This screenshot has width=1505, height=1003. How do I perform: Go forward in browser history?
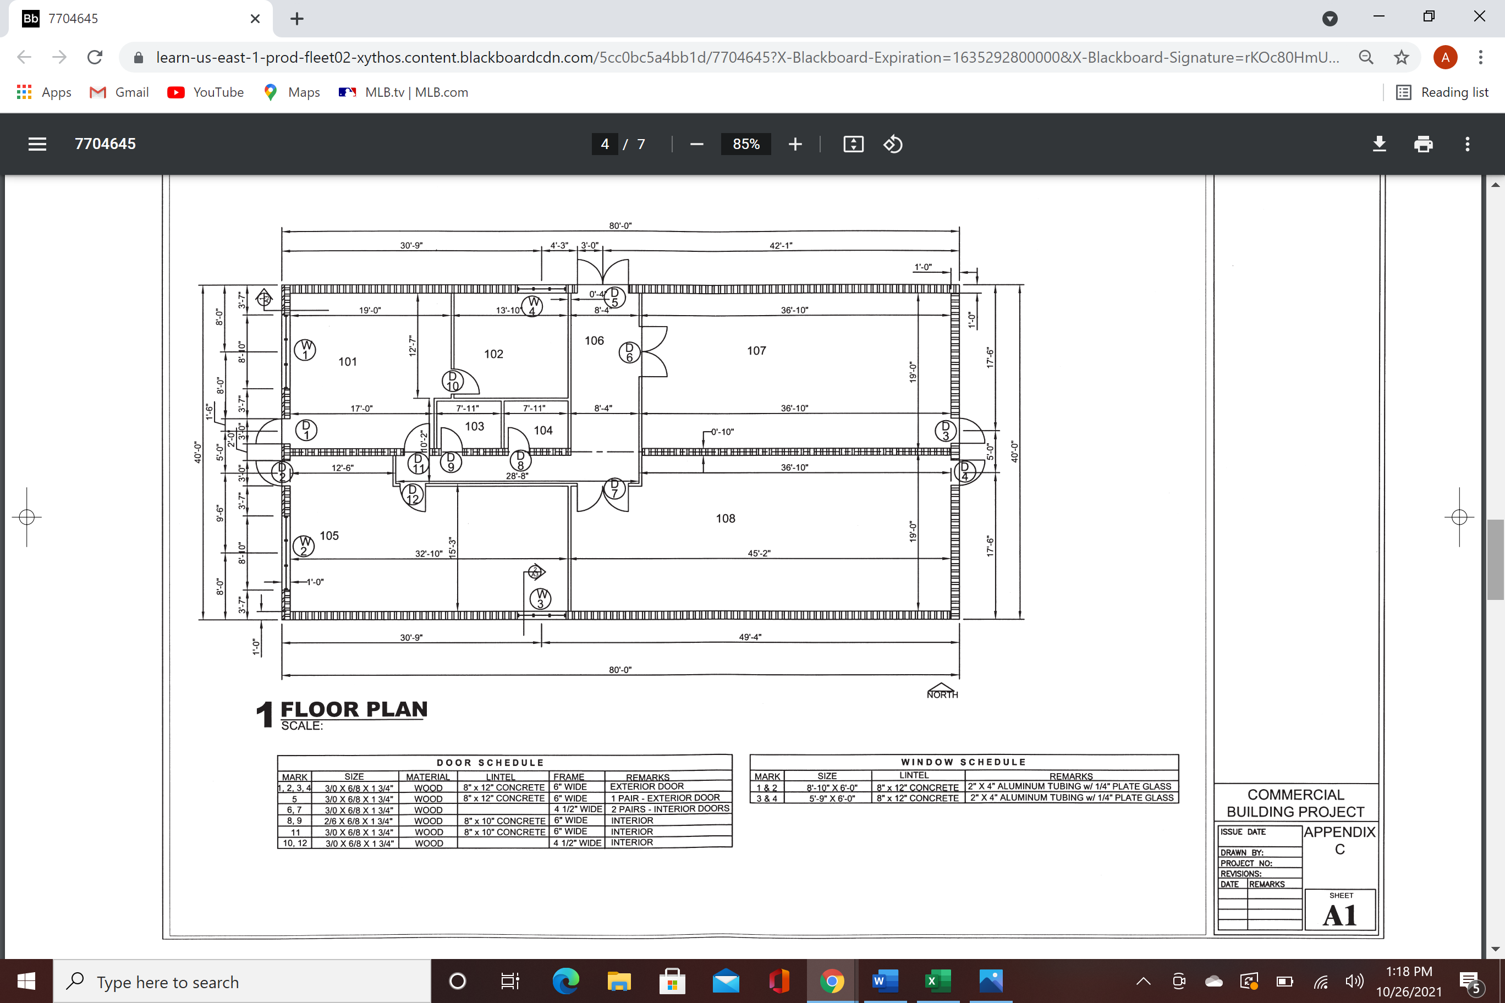pos(59,57)
